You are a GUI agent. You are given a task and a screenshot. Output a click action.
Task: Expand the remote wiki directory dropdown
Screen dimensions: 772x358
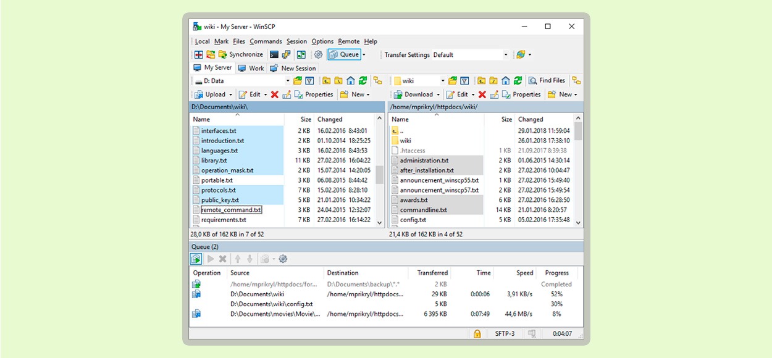(442, 81)
